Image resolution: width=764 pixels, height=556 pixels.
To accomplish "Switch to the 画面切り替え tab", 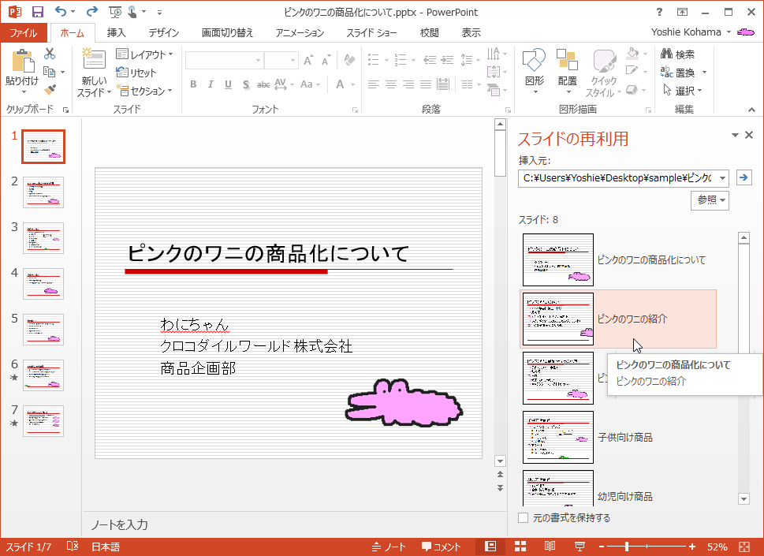I will coord(228,32).
